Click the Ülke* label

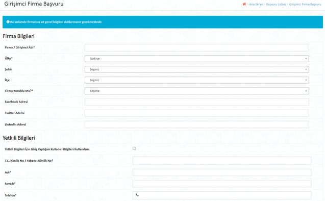(x=9, y=59)
